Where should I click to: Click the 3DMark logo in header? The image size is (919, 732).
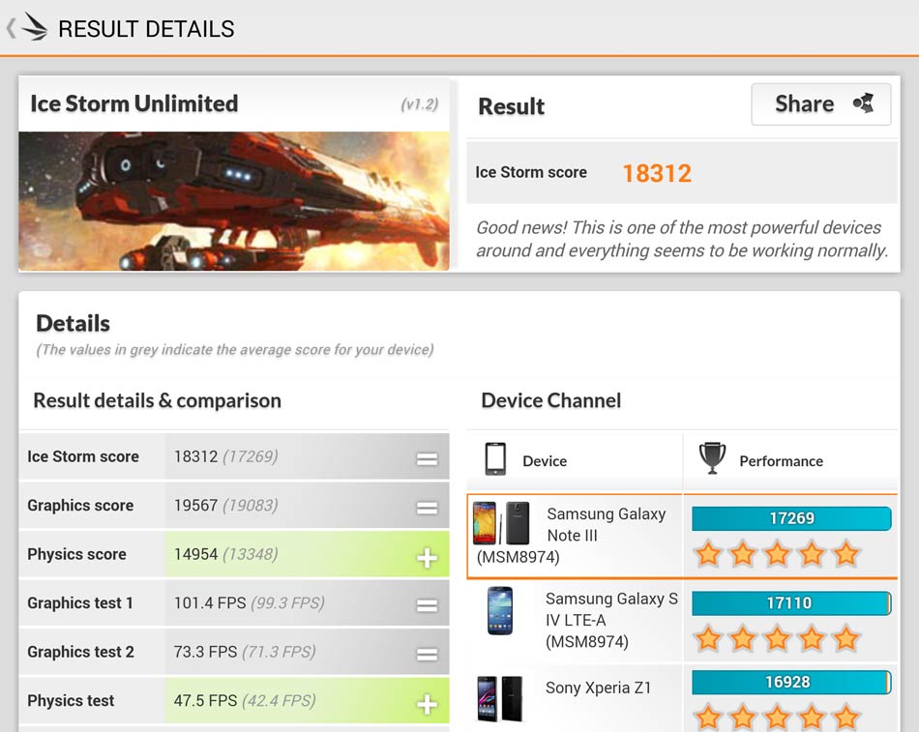[x=34, y=27]
